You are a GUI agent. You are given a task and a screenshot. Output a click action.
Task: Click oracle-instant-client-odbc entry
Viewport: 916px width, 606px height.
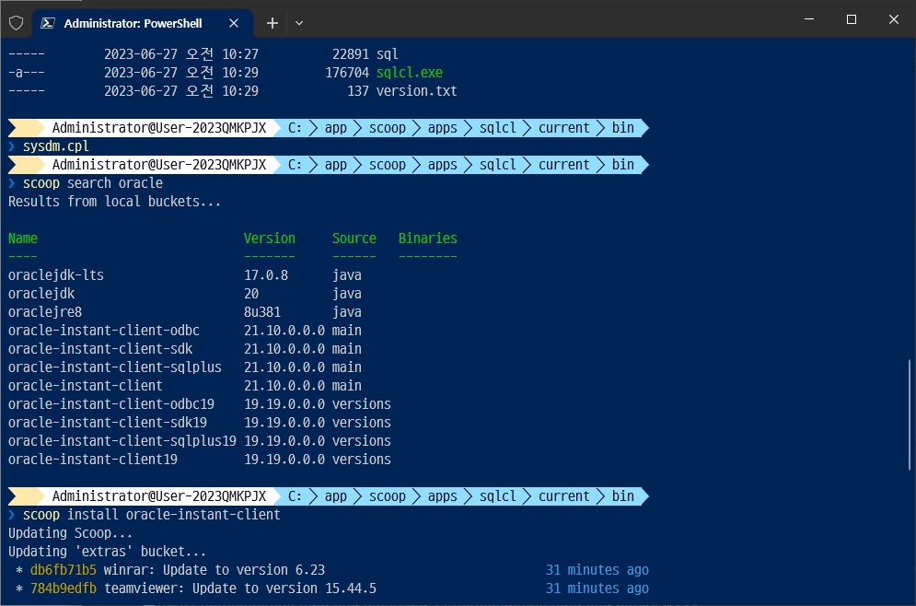pyautogui.click(x=104, y=331)
